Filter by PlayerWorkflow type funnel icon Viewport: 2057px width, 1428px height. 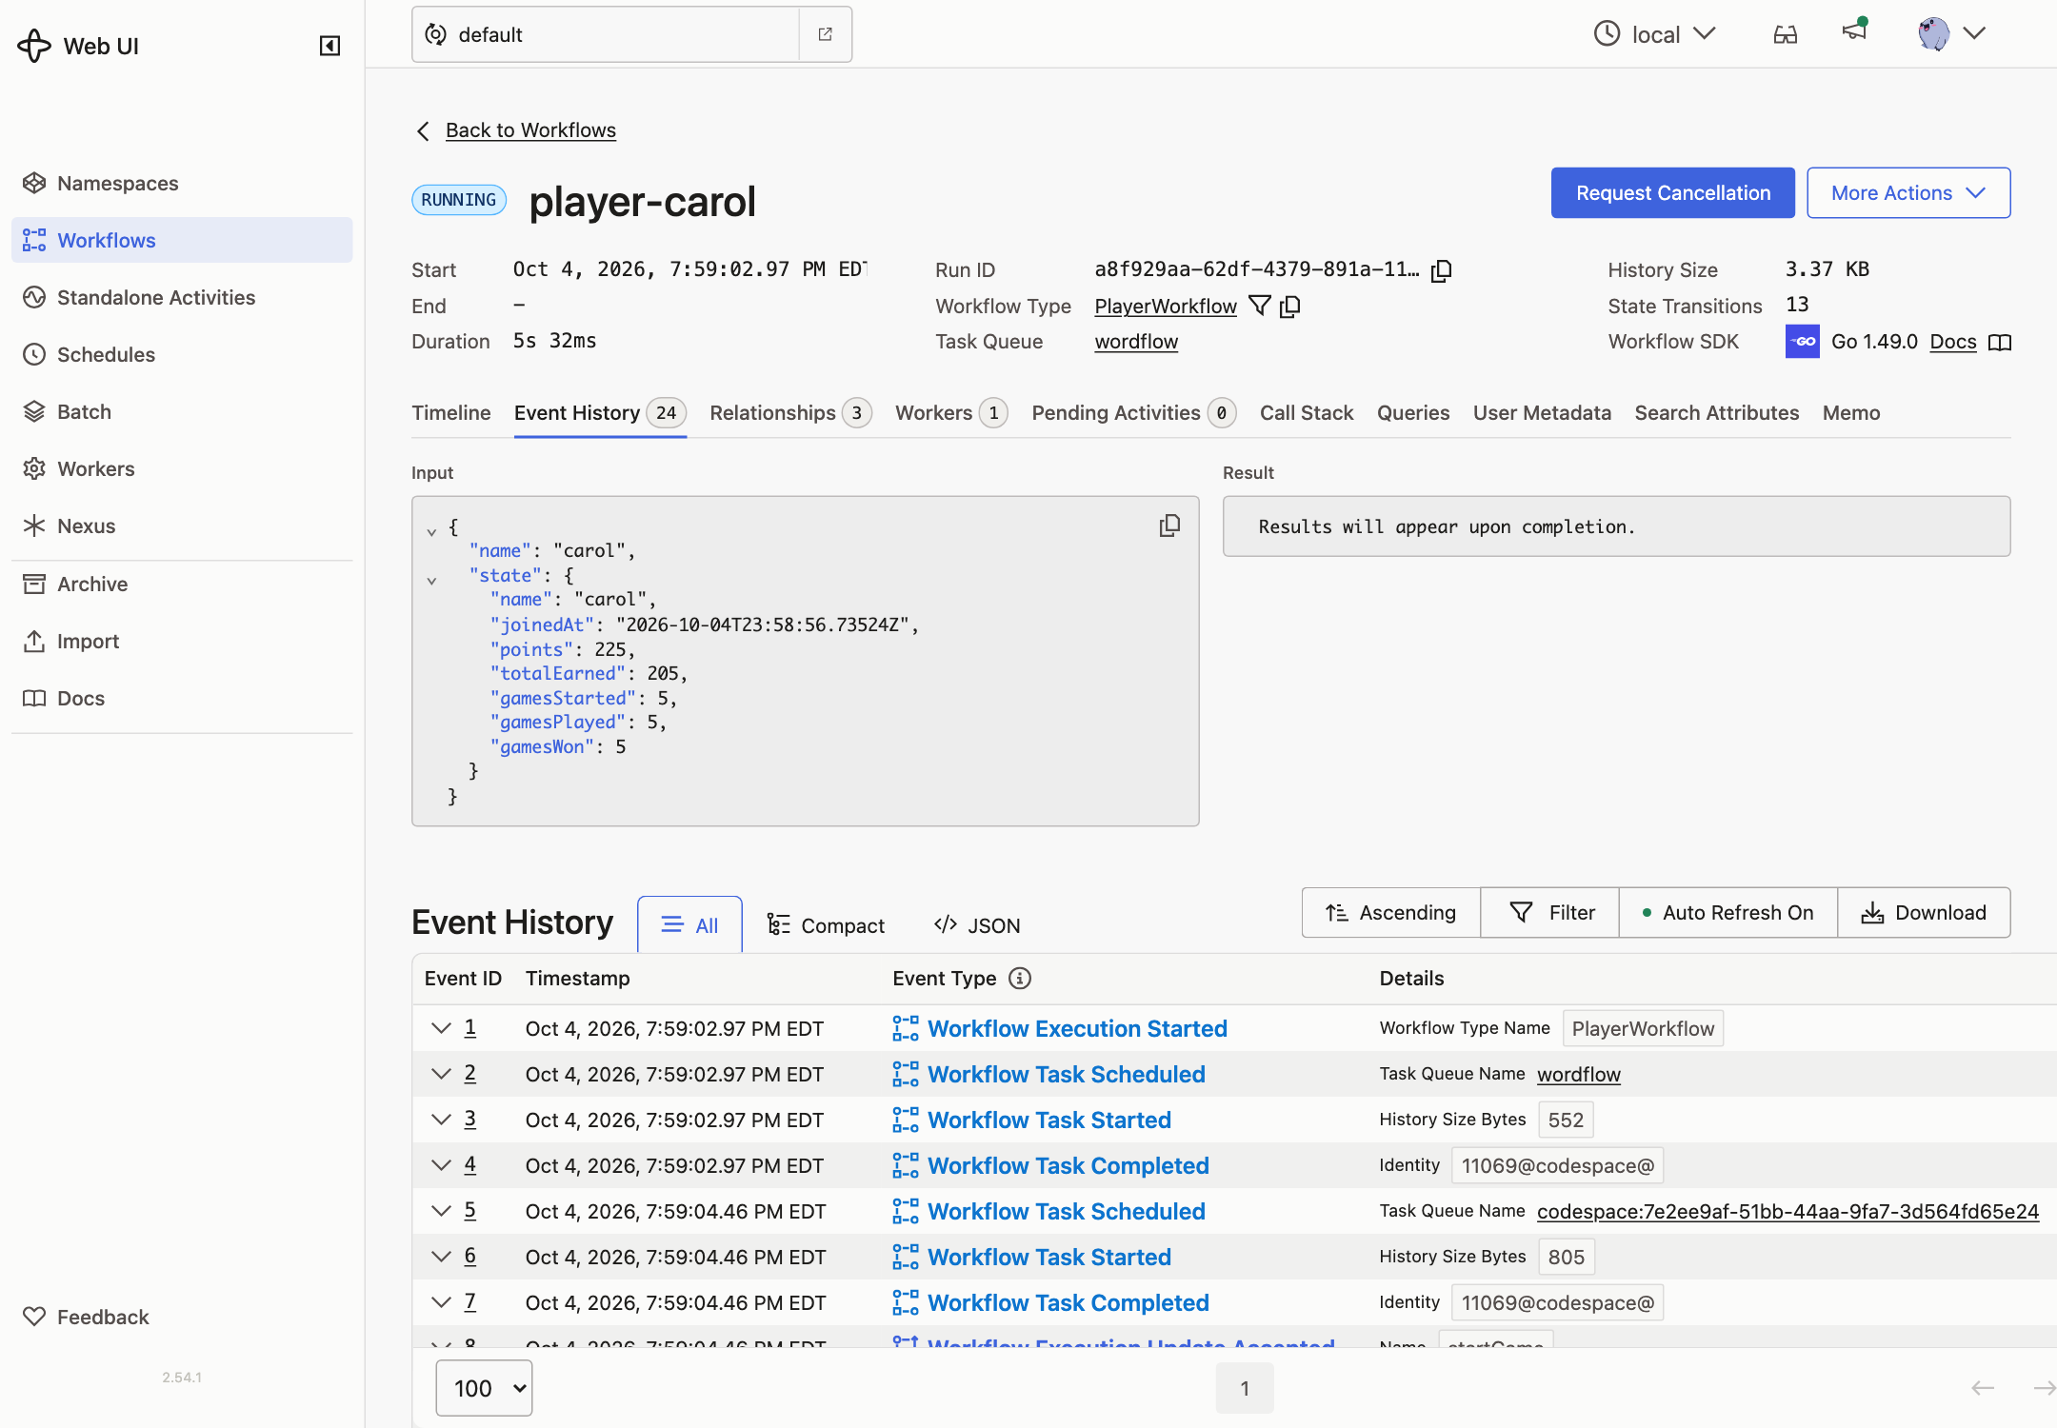click(x=1259, y=306)
